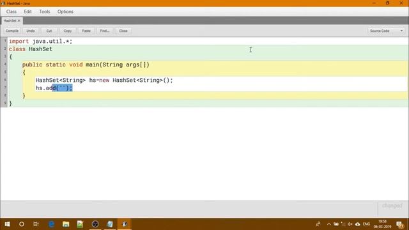Open network status tray icon

343,224
